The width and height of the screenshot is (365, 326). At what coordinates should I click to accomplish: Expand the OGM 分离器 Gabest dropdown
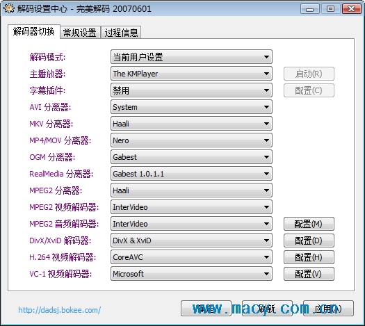191,157
